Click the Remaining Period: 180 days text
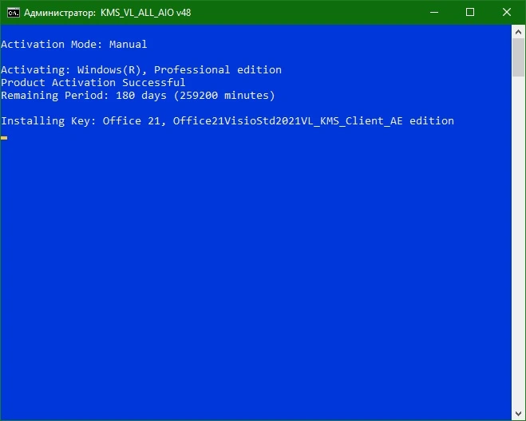 84,96
